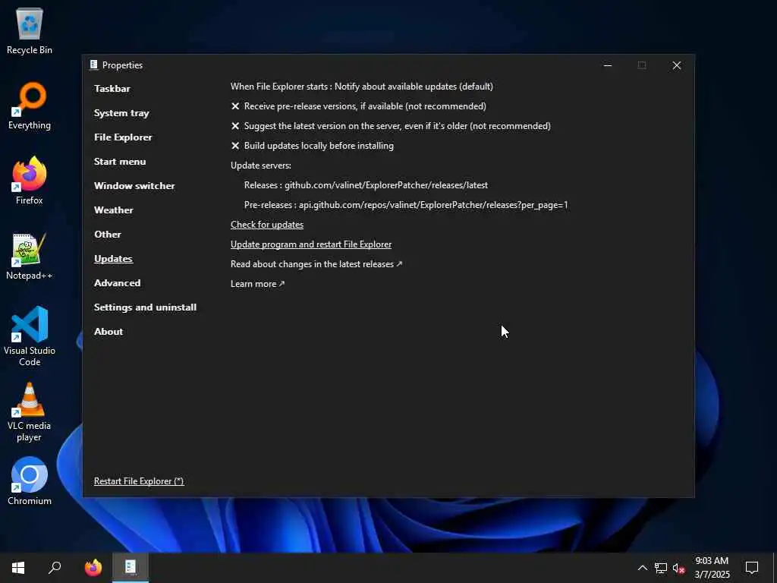777x583 pixels.
Task: Toggle Receive pre-release versions option
Action: pos(358,106)
